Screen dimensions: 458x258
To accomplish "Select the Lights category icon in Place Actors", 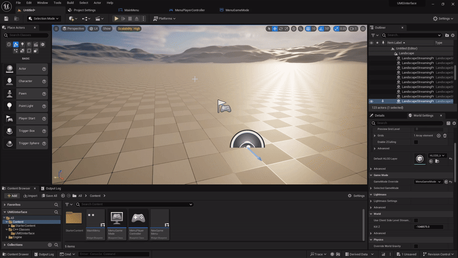I will [x=22, y=45].
